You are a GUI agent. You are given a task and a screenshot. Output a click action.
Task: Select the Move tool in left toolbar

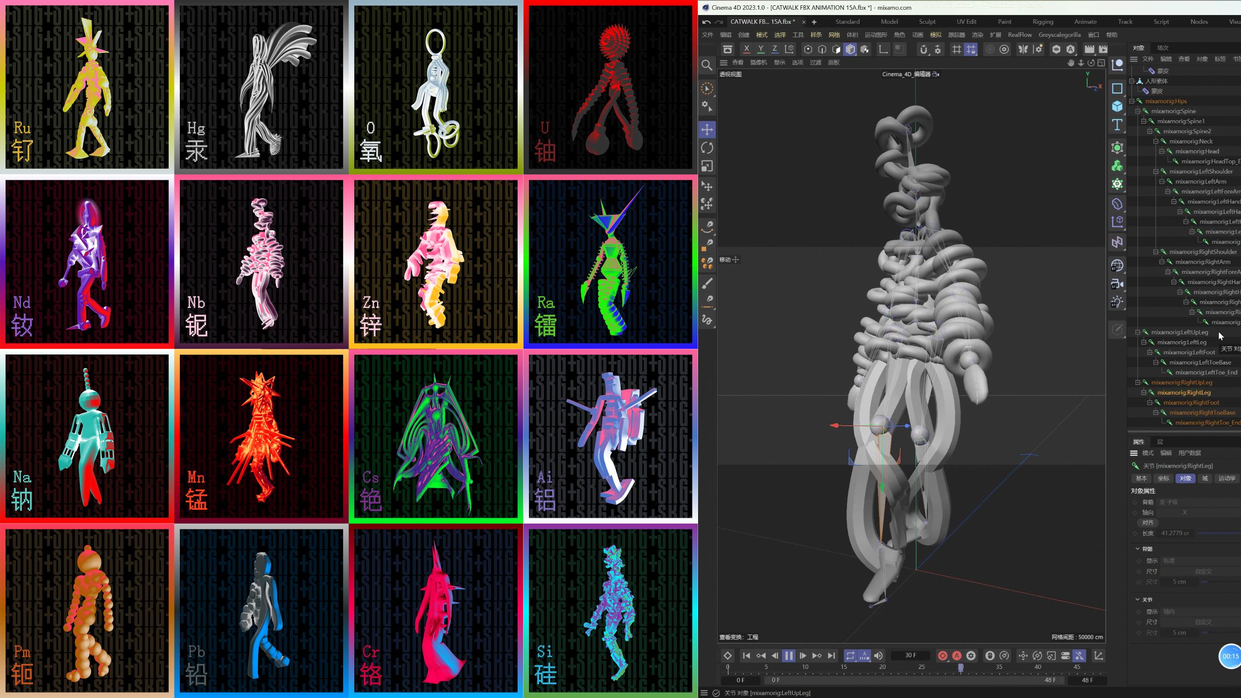(707, 129)
